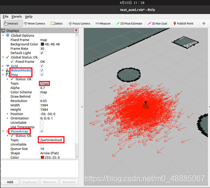
Task: Open the File menu
Action: coord(5,17)
